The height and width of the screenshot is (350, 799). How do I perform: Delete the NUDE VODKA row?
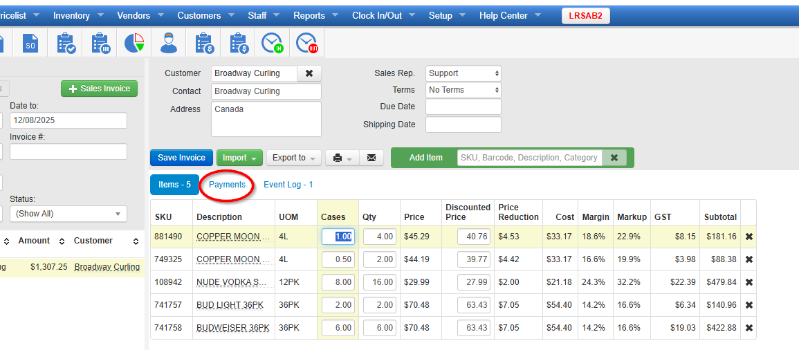coord(749,282)
